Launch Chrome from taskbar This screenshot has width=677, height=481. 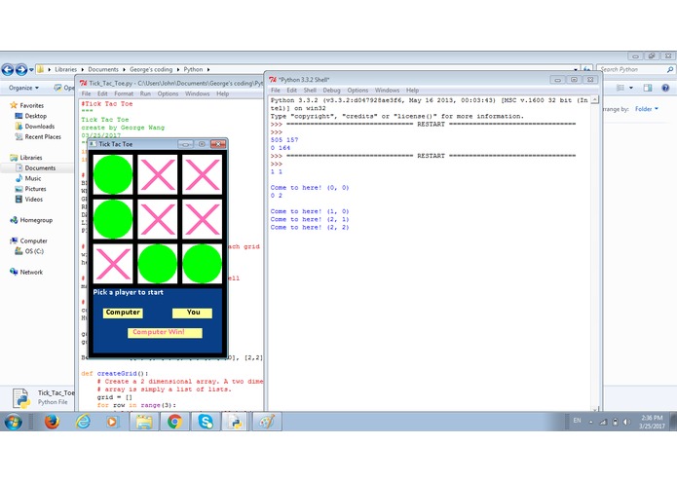click(174, 422)
